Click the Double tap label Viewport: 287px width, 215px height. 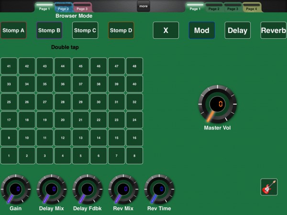(65, 47)
